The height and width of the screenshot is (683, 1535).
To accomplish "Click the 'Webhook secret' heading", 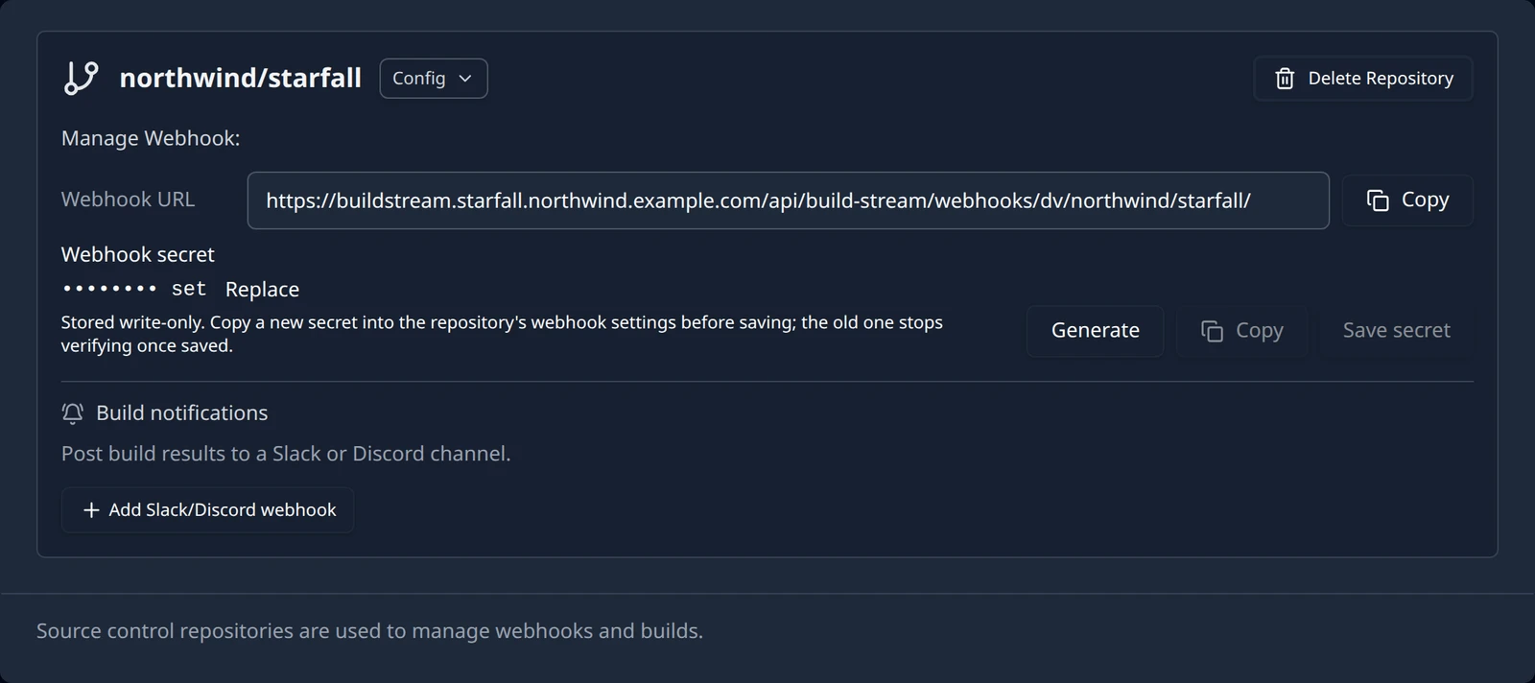I will pos(138,254).
